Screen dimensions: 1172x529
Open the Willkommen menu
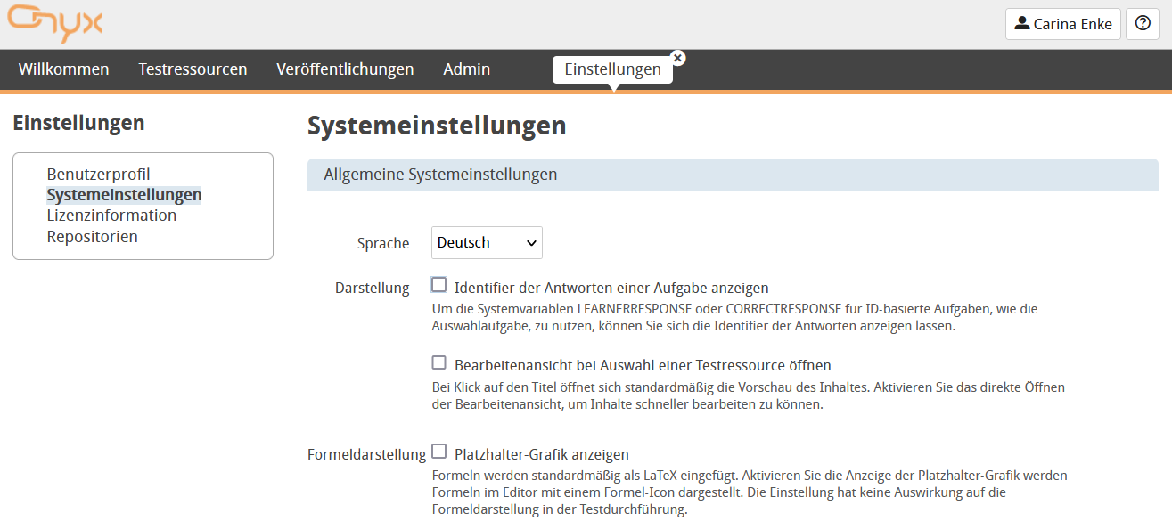point(63,69)
